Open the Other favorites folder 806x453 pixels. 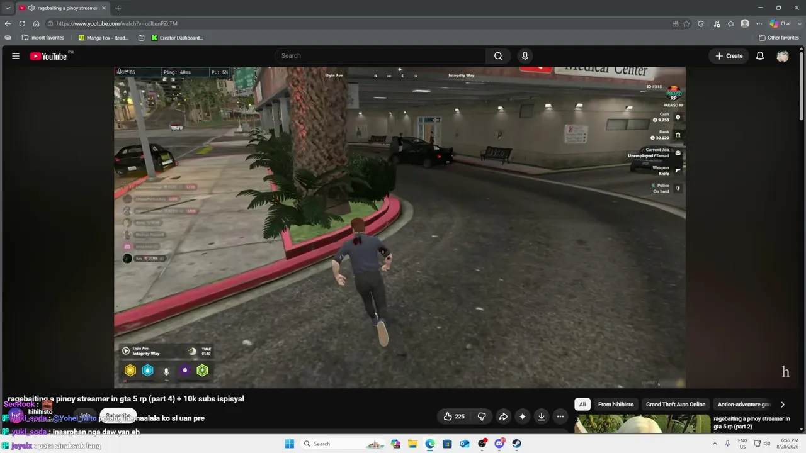779,38
